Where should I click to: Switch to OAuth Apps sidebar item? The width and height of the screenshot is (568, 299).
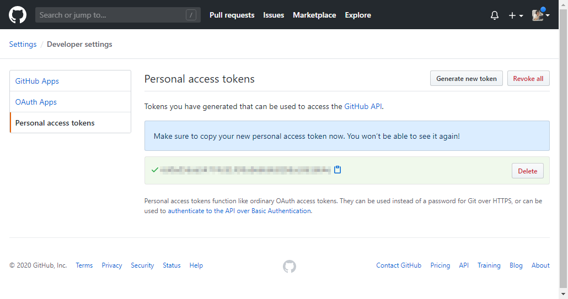tap(36, 102)
